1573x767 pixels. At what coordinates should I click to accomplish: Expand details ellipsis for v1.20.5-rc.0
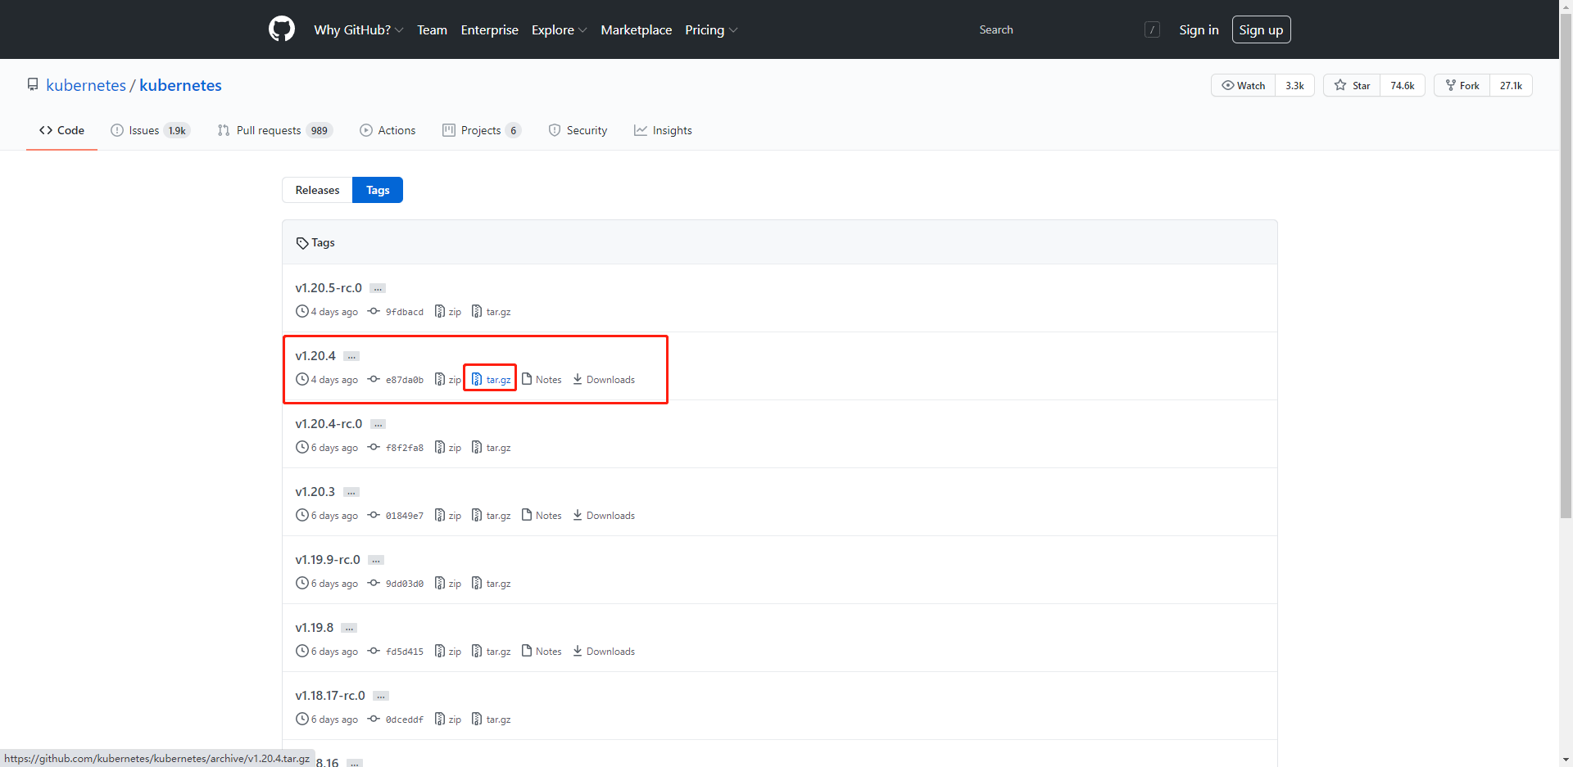click(x=378, y=289)
